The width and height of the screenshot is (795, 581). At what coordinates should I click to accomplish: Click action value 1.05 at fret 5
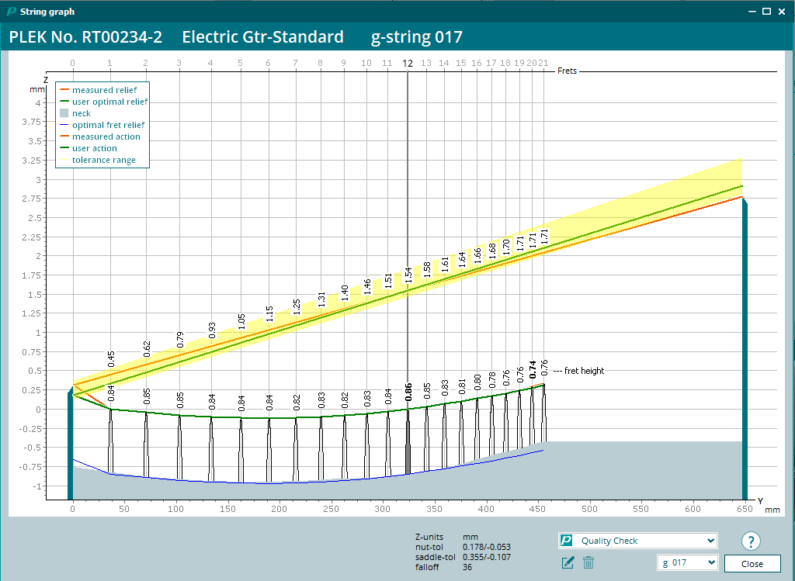[241, 322]
